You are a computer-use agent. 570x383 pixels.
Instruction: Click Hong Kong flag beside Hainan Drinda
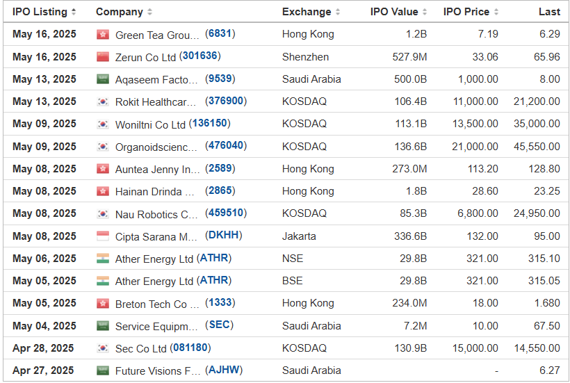coord(103,191)
